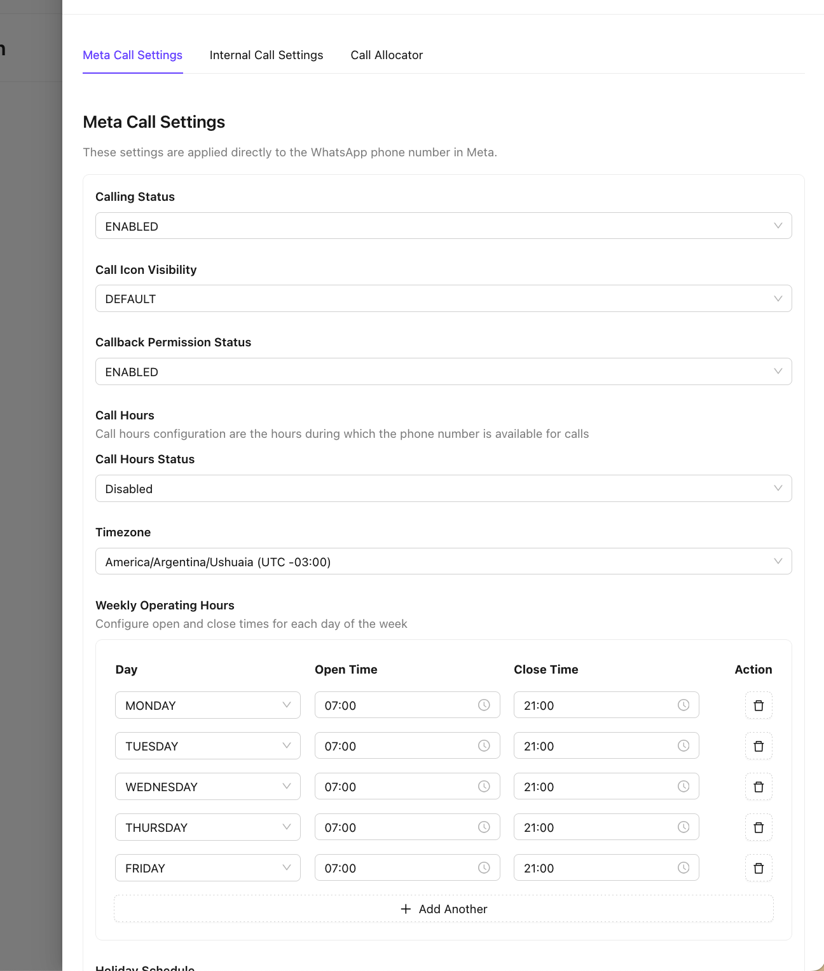Open the Call Hours Status dropdown
Screen dimensions: 824x971
[x=443, y=488]
